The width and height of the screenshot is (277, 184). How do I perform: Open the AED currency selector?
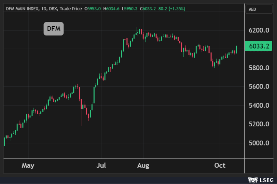point(257,9)
